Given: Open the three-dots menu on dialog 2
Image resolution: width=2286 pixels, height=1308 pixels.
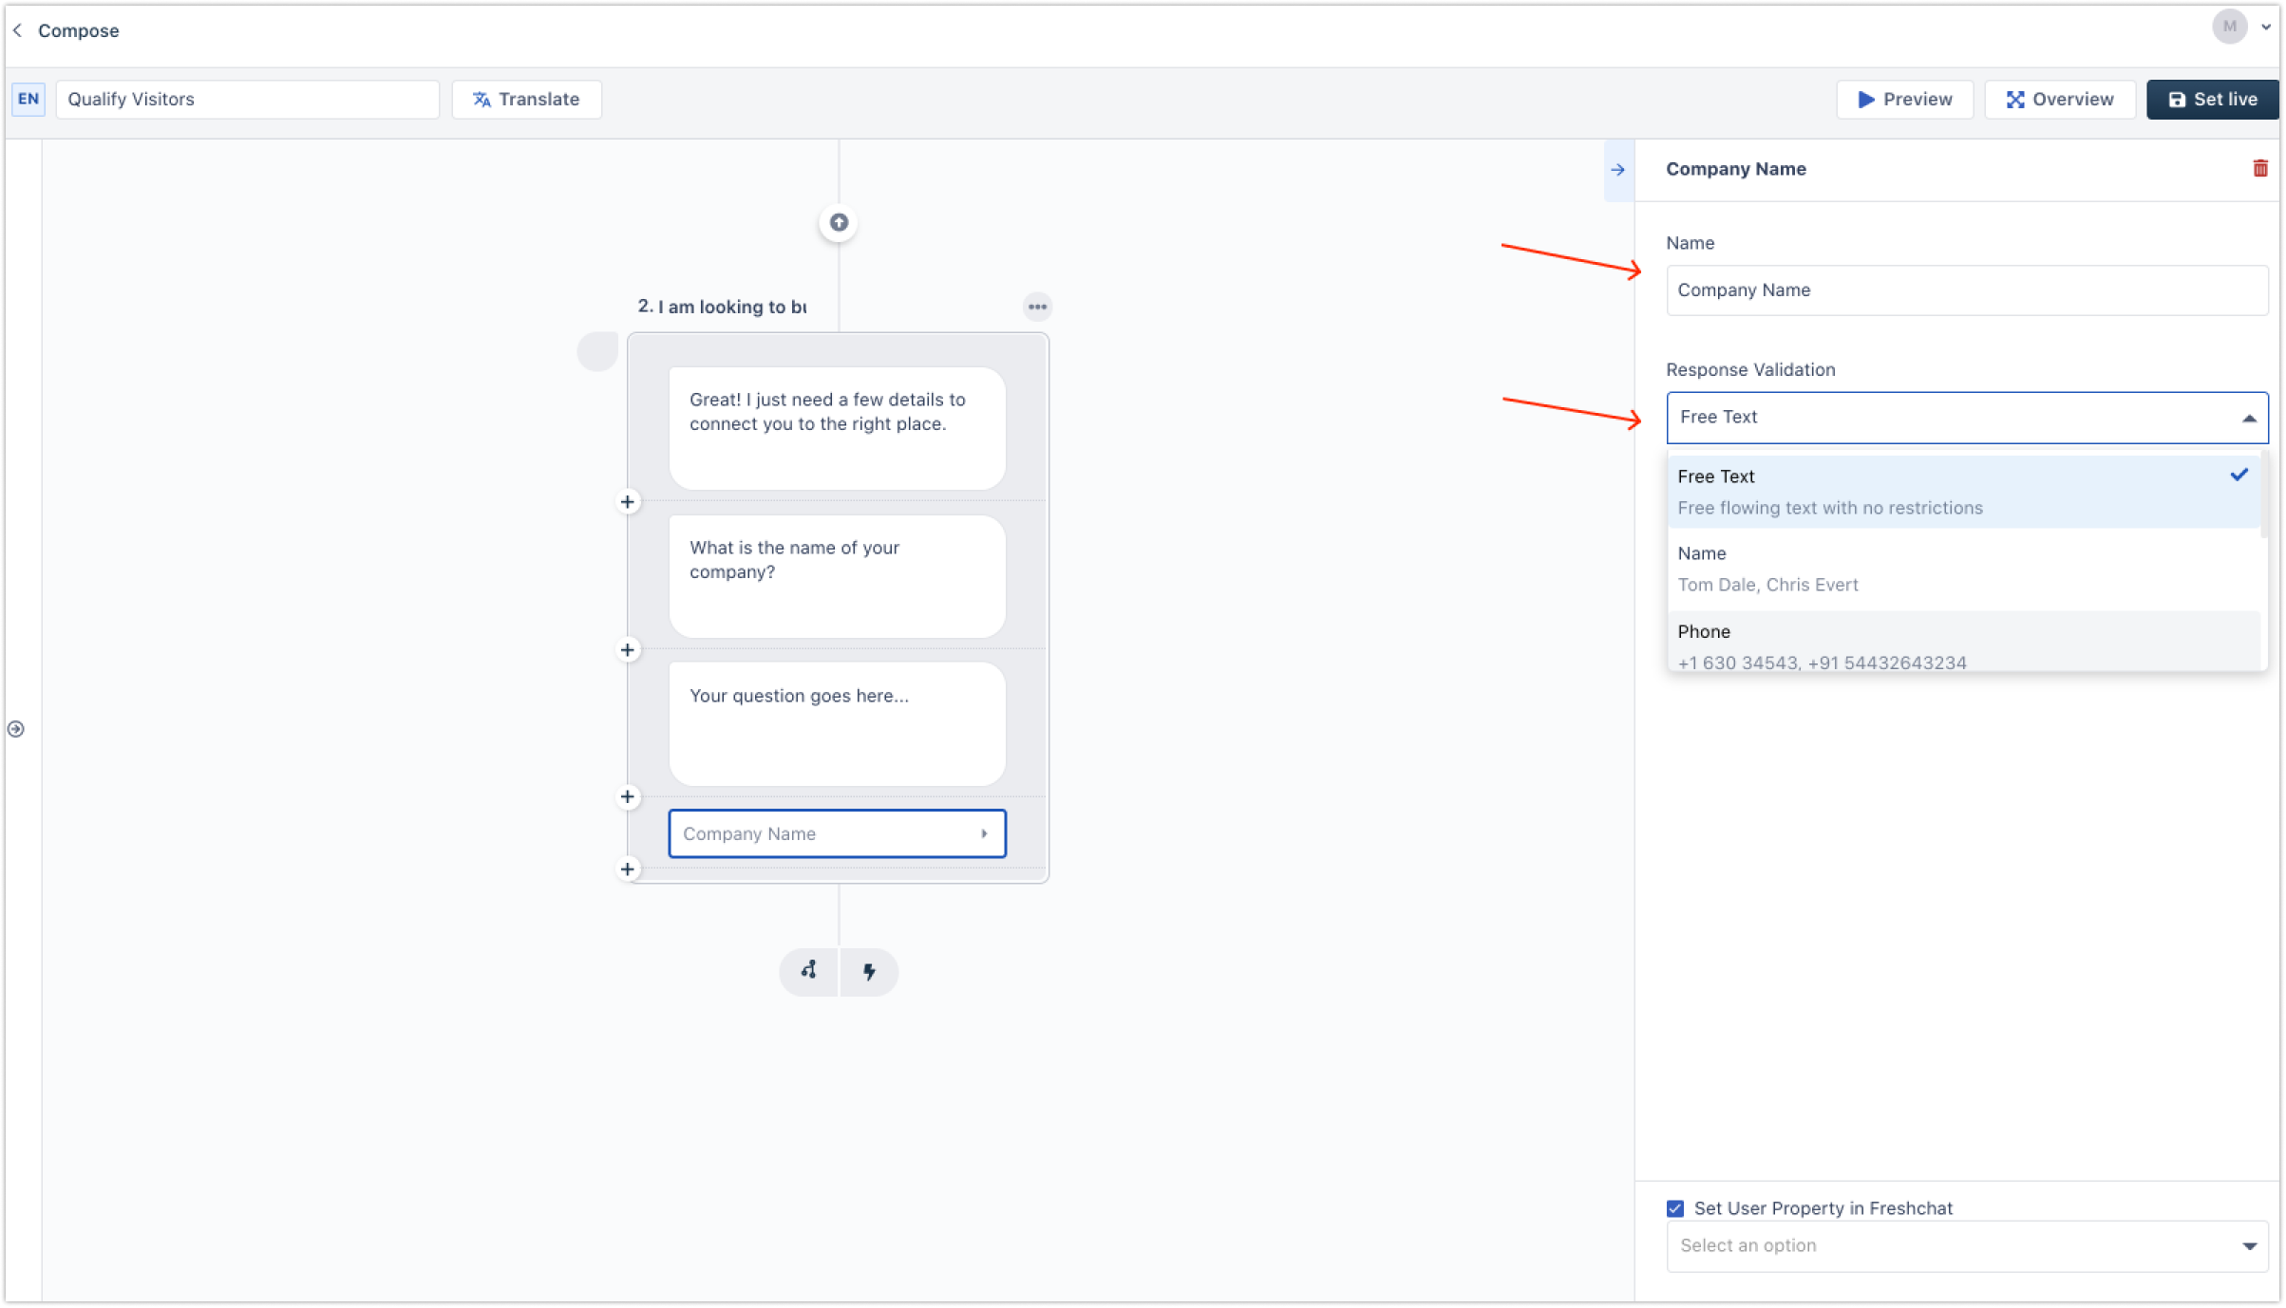Looking at the screenshot, I should pos(1037,307).
